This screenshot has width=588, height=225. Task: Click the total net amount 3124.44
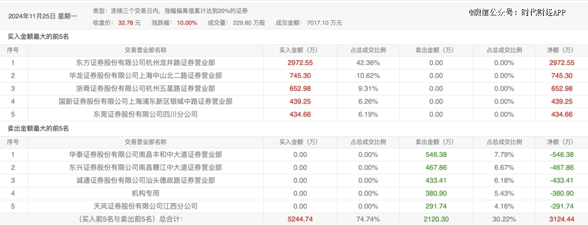point(560,219)
